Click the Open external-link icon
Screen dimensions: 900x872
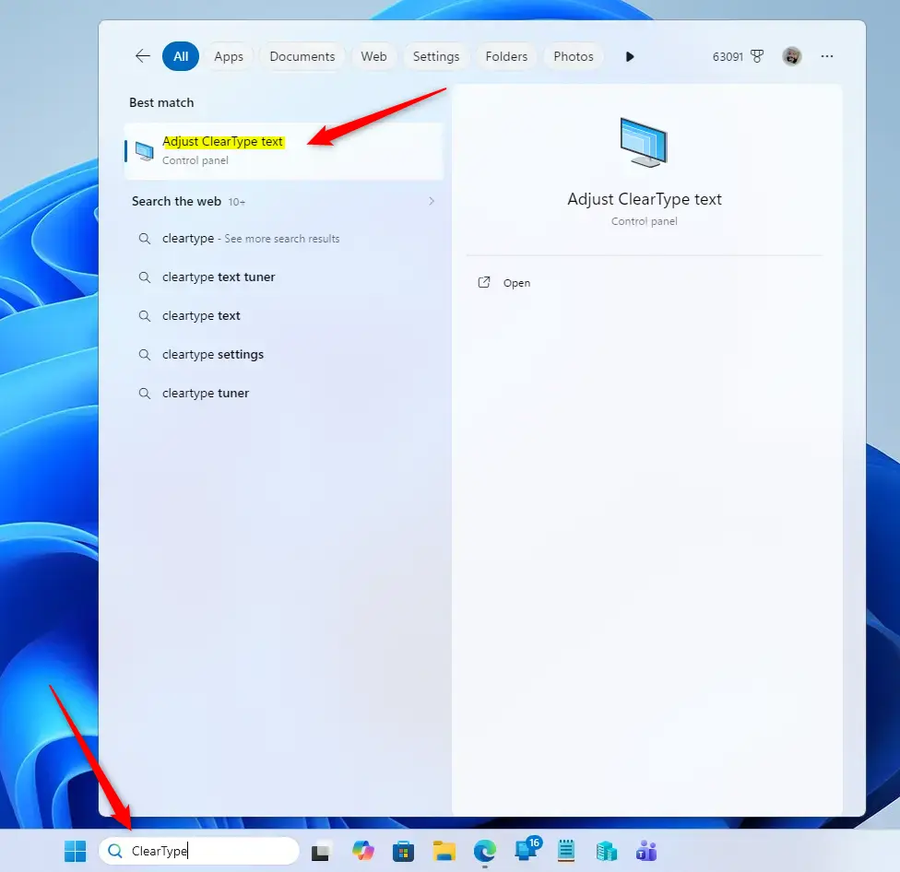pyautogui.click(x=484, y=282)
